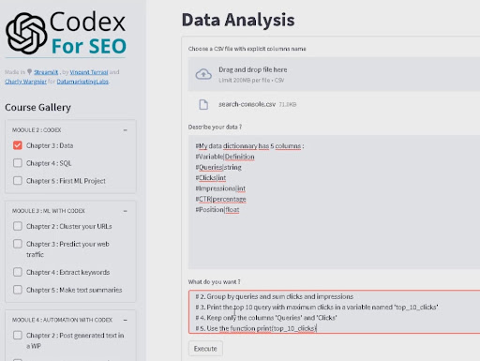Image resolution: width=480 pixels, height=361 pixels.
Task: Click the Drag and drop file area
Action: tap(334, 74)
